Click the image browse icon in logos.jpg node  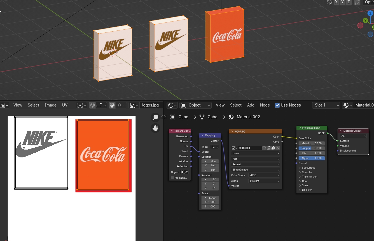pos(235,148)
